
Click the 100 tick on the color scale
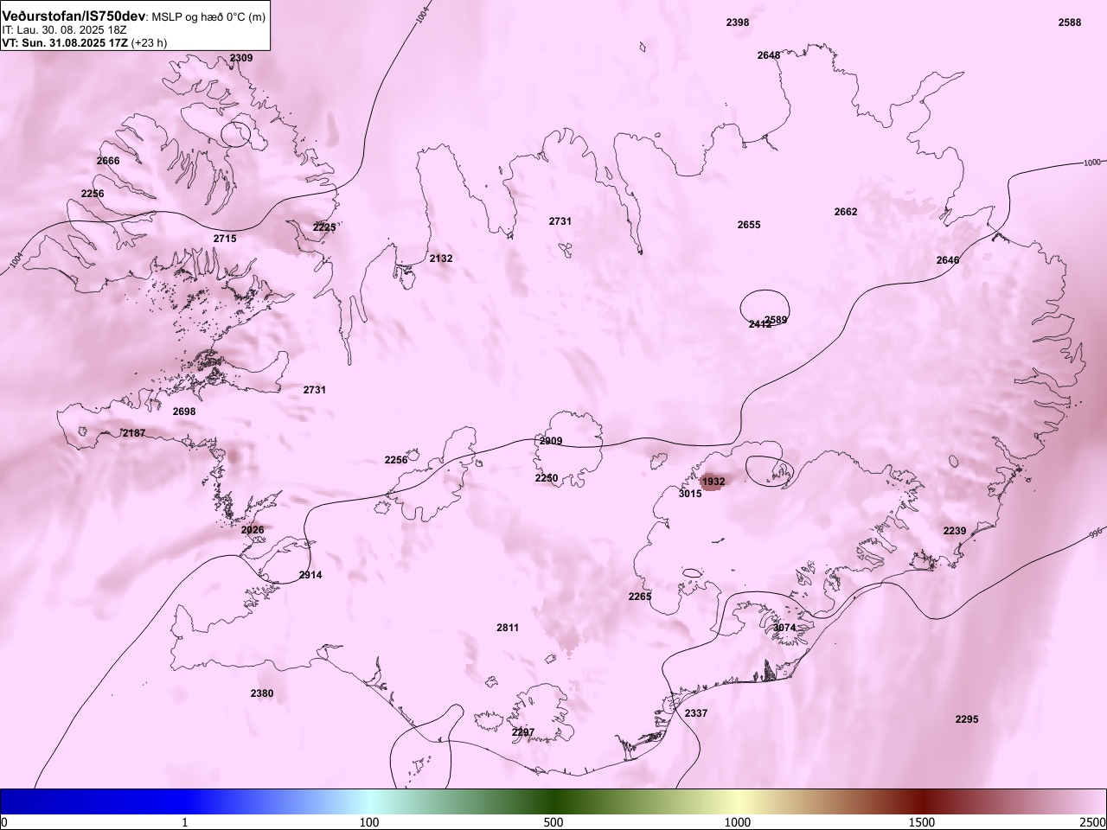[369, 822]
